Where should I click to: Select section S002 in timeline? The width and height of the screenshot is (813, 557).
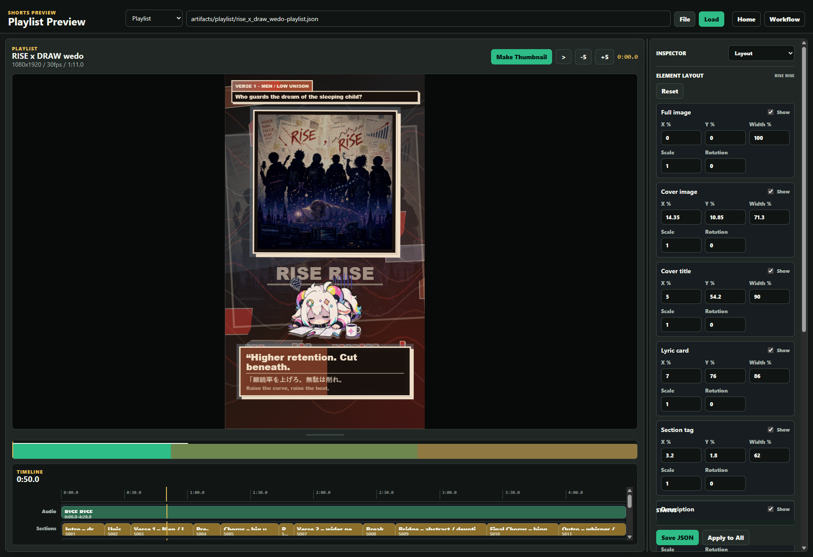[118, 529]
